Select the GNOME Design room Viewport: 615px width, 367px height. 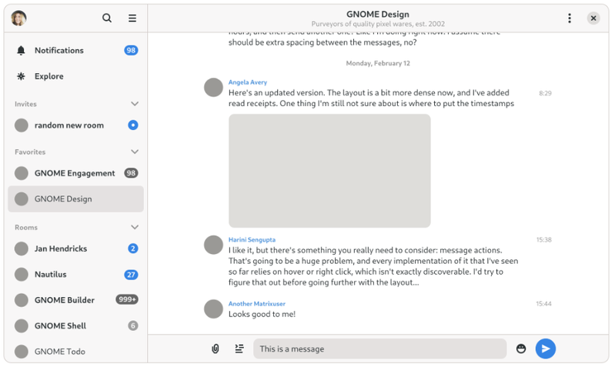75,199
